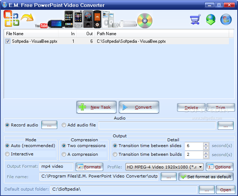238x196 pixels.
Task: Click the Default output folder field
Action: (124, 189)
